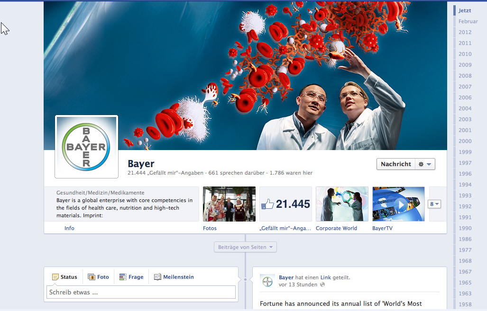487x311 pixels.
Task: Jump to 2008 on the timeline
Action: click(465, 76)
